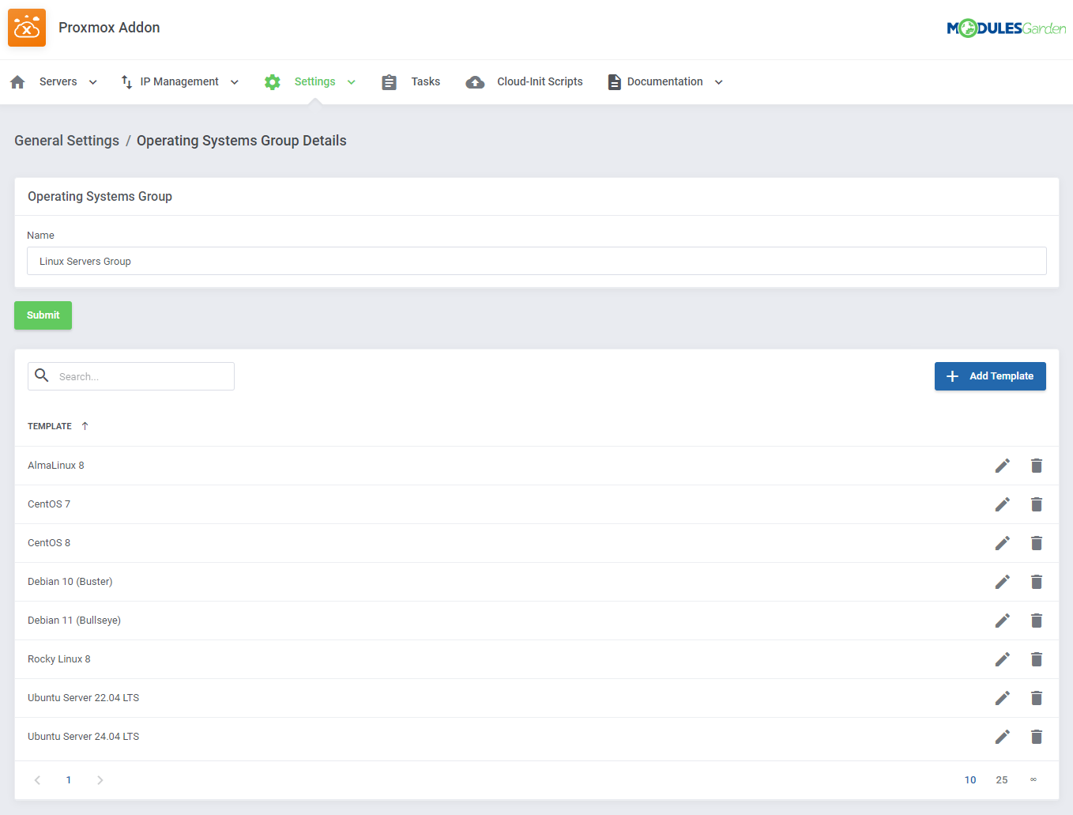Delete the Debian 10 (Buster) template
The width and height of the screenshot is (1073, 815).
click(x=1037, y=582)
